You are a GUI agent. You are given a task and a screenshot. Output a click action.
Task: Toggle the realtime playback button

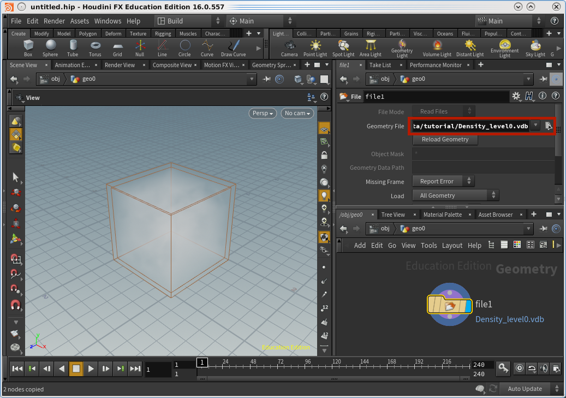[519, 369]
